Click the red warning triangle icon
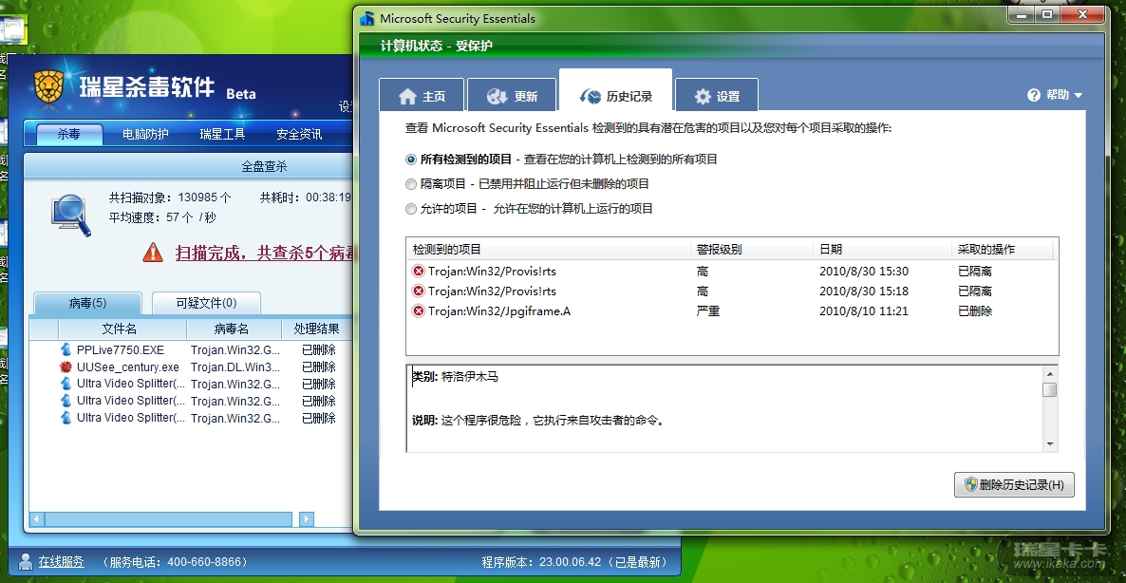 [x=153, y=252]
